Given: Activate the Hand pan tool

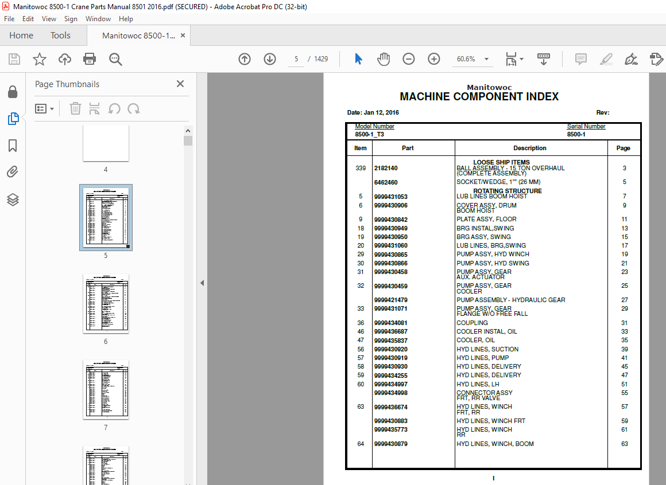Looking at the screenshot, I should click(x=384, y=59).
